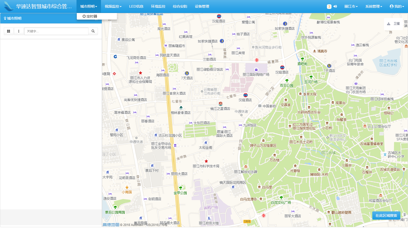Screen dimensions: 408x229
Task: Open the 丽江市 city selector dropdown
Action: tap(351, 6)
